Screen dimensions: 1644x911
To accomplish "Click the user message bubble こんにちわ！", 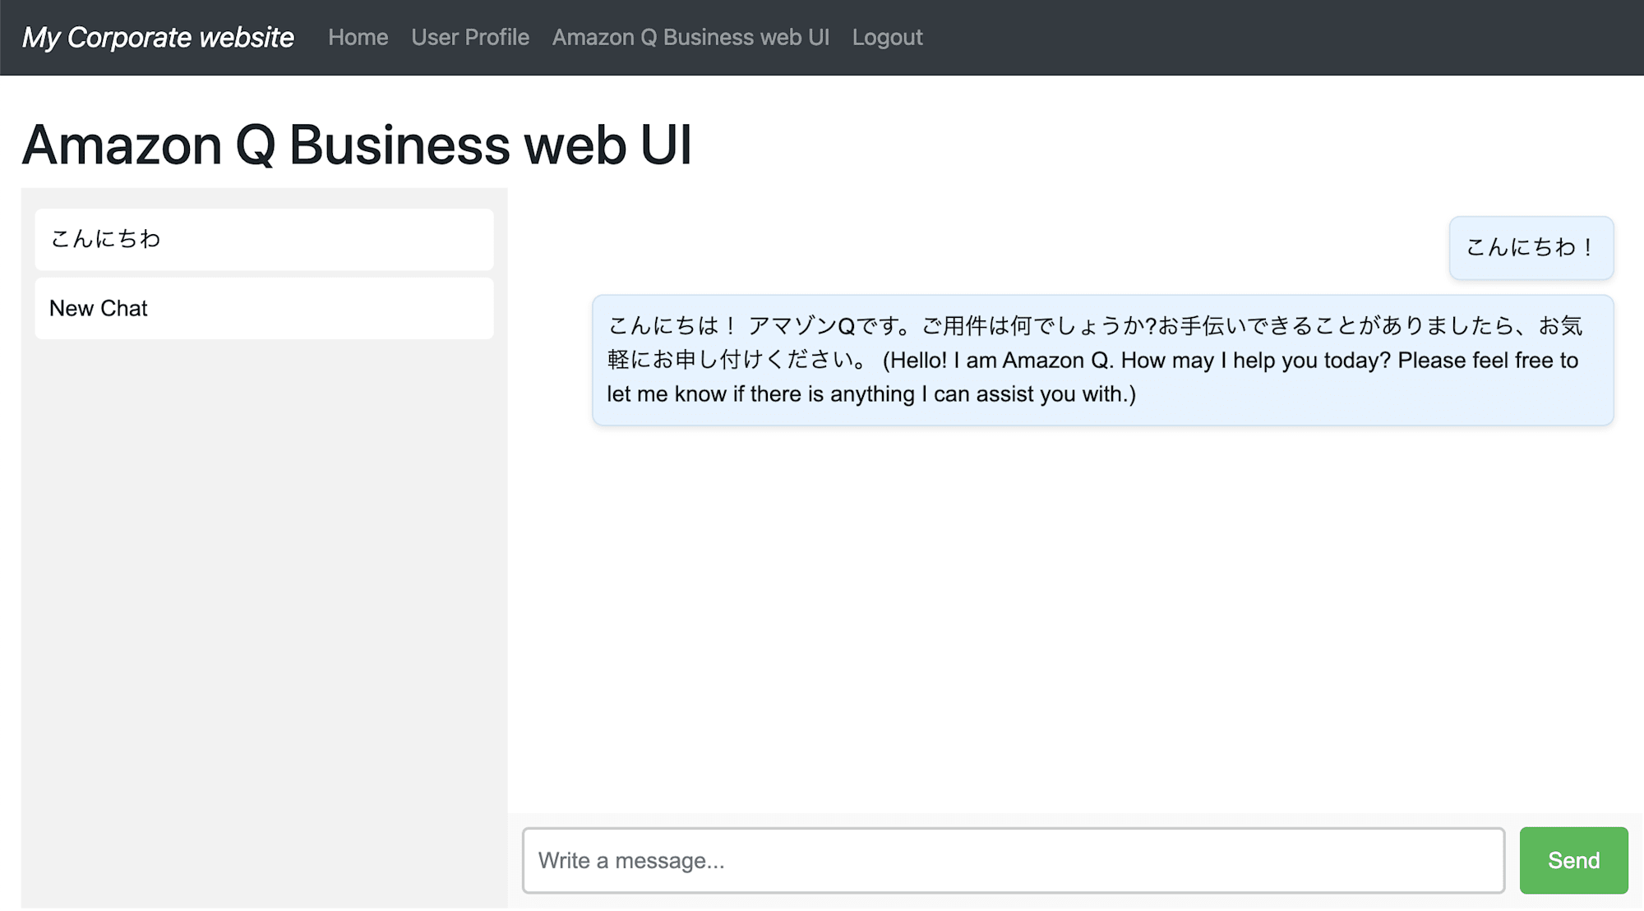I will click(x=1531, y=247).
